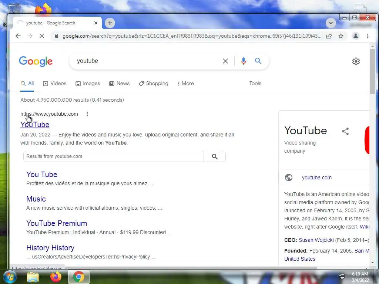
Task: Start voice search with the microphone icon
Action: (244, 61)
